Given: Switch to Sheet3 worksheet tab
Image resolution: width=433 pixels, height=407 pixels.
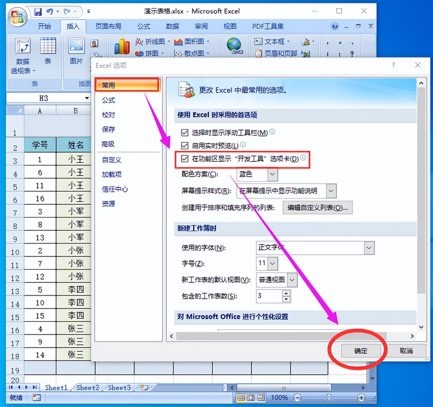Looking at the screenshot, I should [x=119, y=387].
